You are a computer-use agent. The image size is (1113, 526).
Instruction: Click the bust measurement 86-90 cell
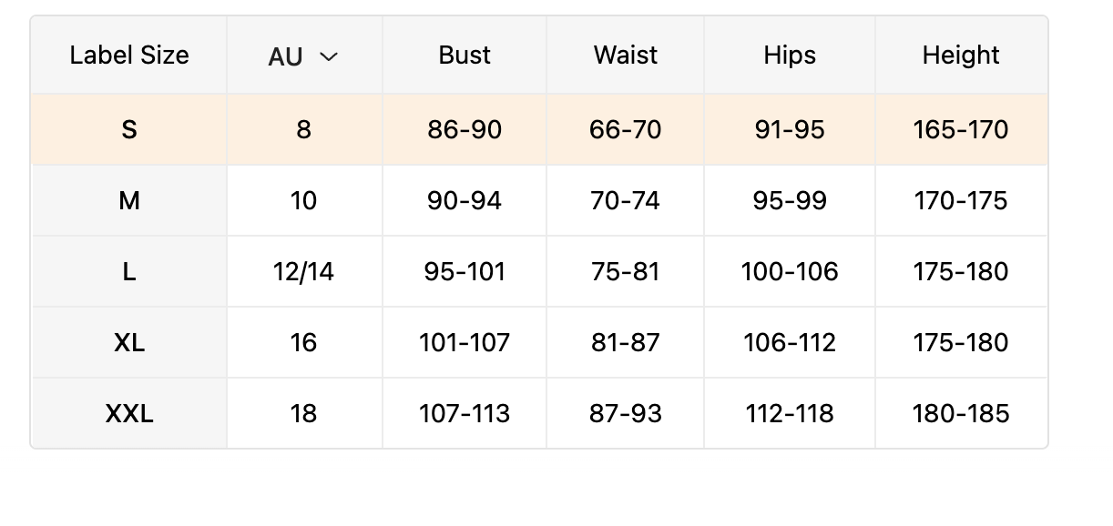click(x=465, y=130)
